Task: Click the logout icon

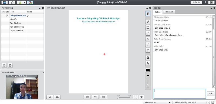Action: tap(211, 2)
